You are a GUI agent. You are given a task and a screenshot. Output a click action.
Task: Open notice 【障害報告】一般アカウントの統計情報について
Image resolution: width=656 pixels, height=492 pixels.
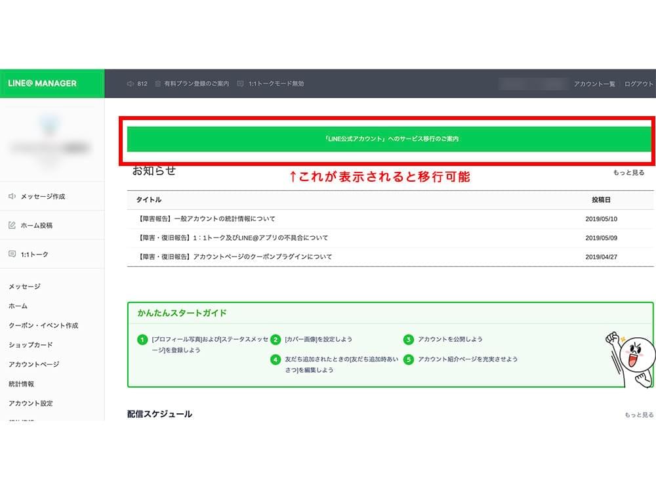pyautogui.click(x=206, y=219)
